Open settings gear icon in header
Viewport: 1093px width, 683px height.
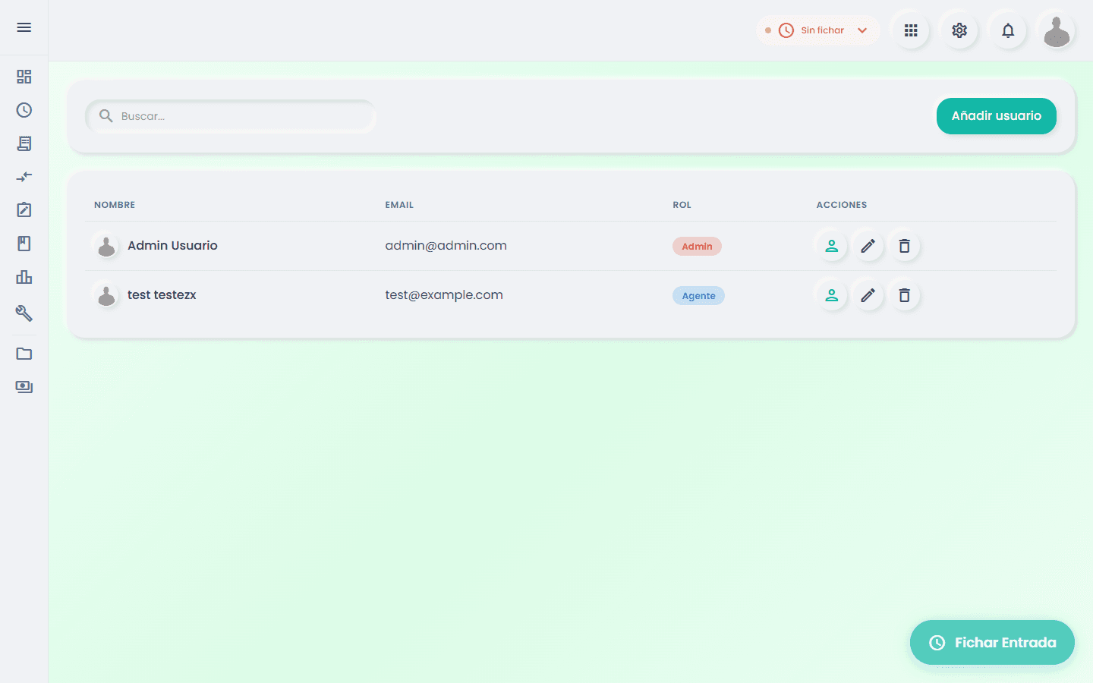pyautogui.click(x=959, y=30)
